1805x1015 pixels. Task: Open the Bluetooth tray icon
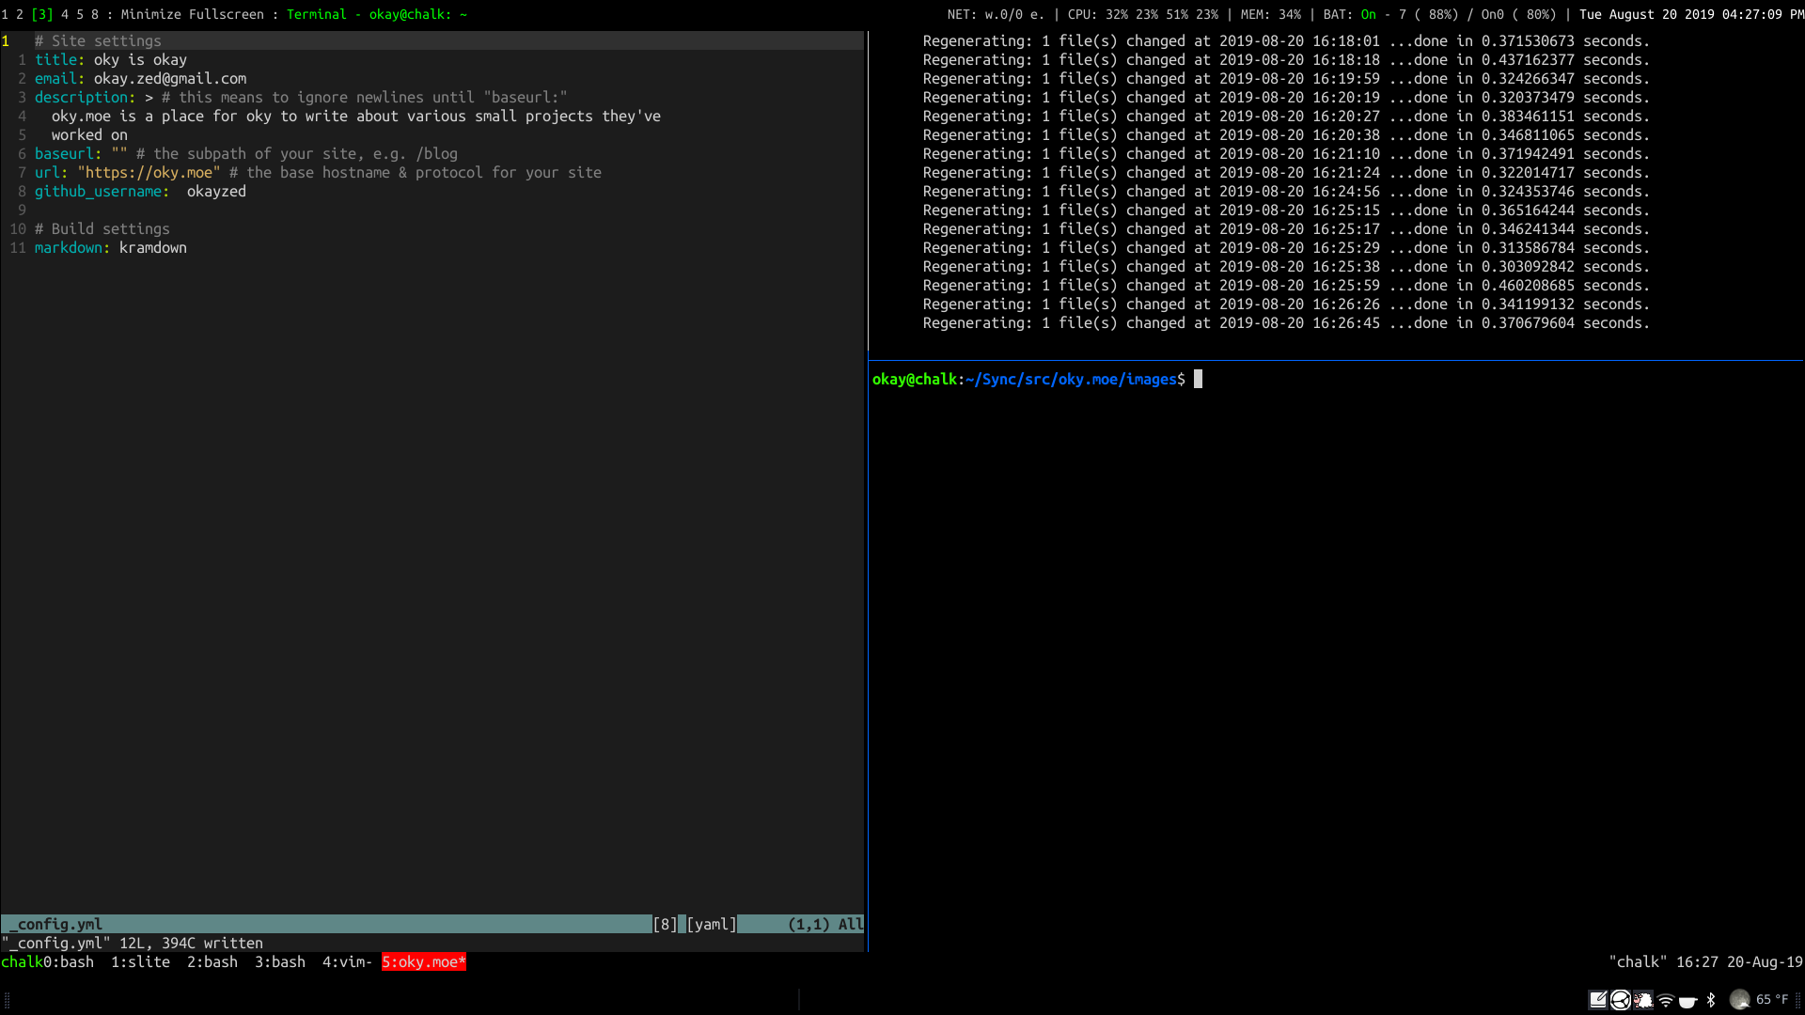(1711, 1000)
